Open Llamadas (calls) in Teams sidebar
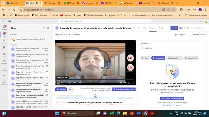The image size is (209, 117). click(x=4, y=41)
